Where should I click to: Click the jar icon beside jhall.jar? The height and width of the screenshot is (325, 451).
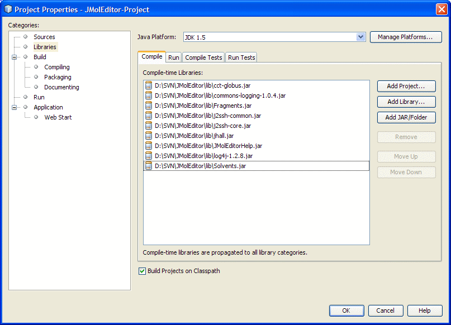[x=149, y=136]
